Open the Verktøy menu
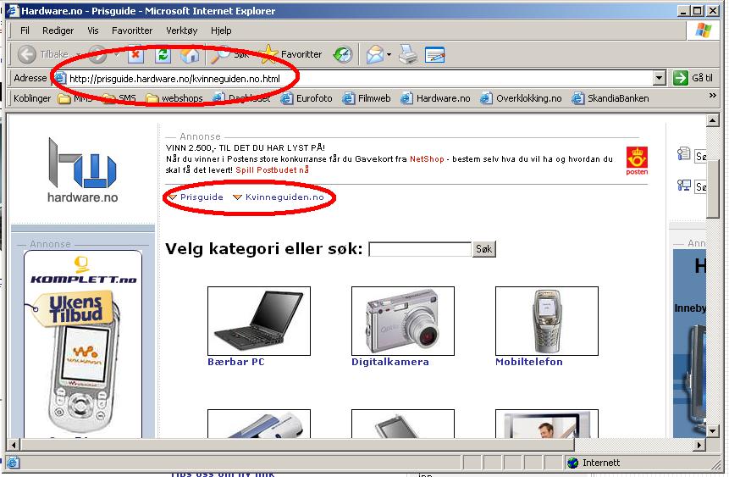Viewport: 729px width, 477px height. coord(182,31)
